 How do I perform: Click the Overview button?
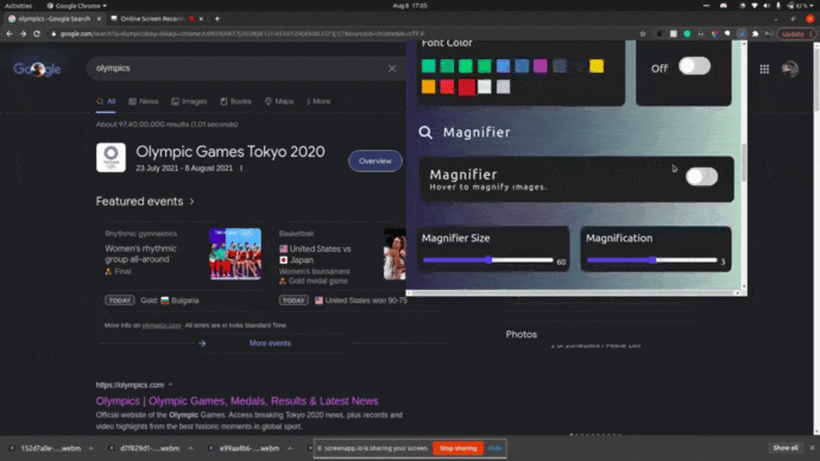[x=375, y=161]
